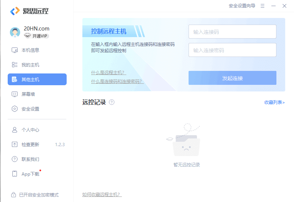Click the help icon beside 远控记录

[112, 102]
